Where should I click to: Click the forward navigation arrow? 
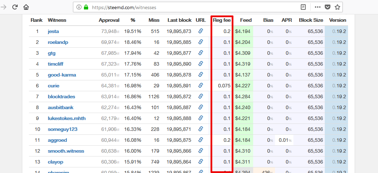tap(4, 7)
